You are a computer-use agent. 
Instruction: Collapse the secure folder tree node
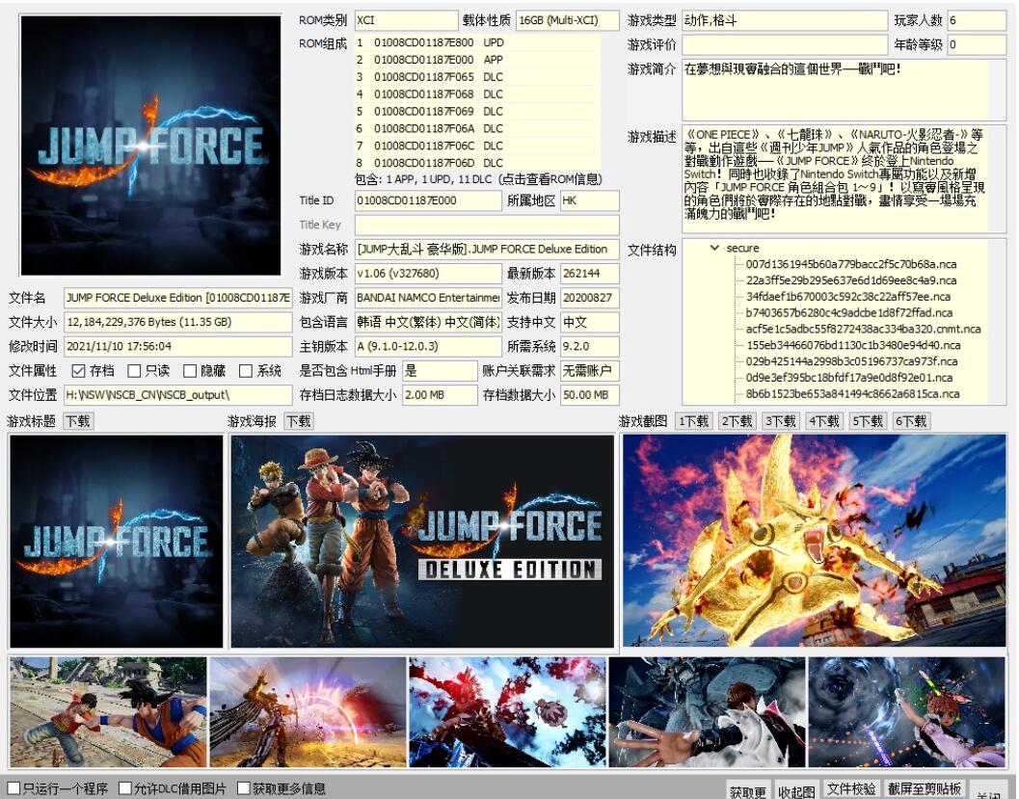(715, 248)
